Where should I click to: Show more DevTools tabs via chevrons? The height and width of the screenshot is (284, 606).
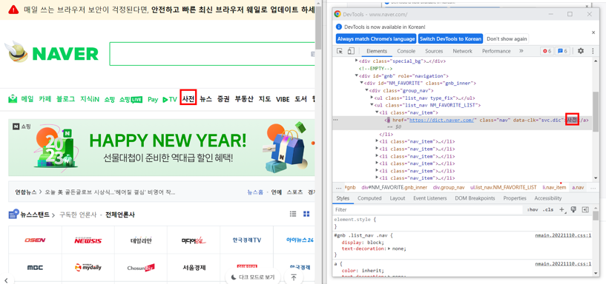point(521,51)
